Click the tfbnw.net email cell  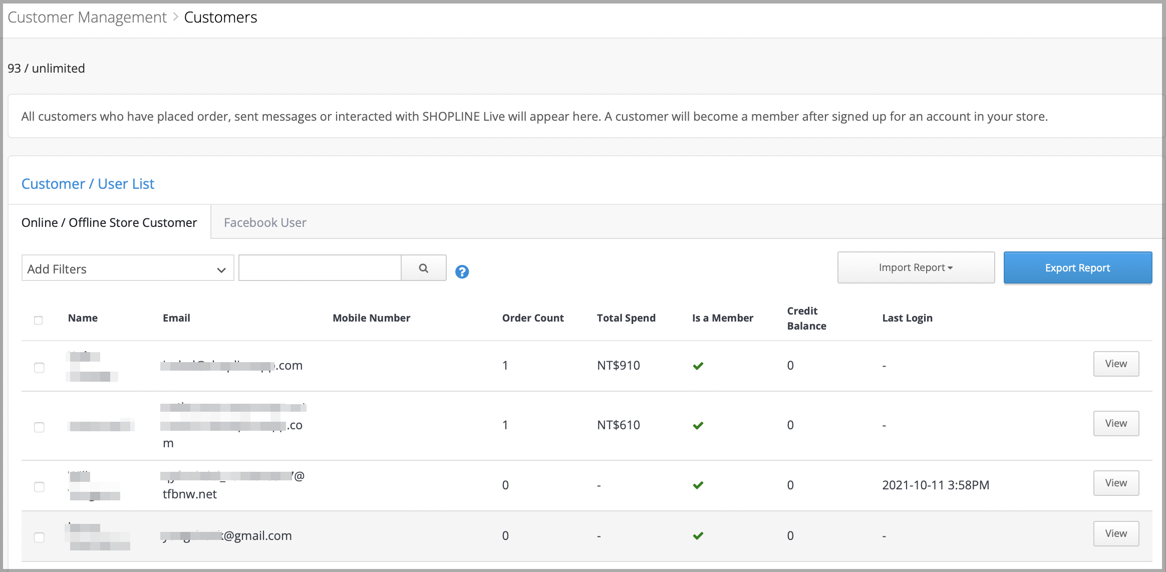[233, 485]
